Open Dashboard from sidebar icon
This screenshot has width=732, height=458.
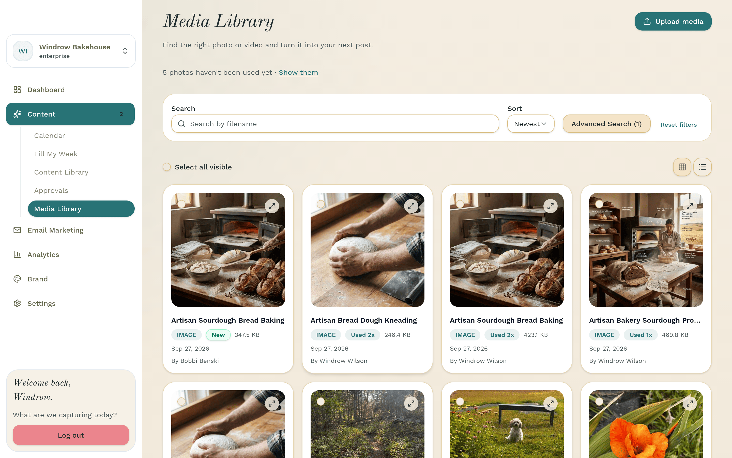click(x=17, y=90)
